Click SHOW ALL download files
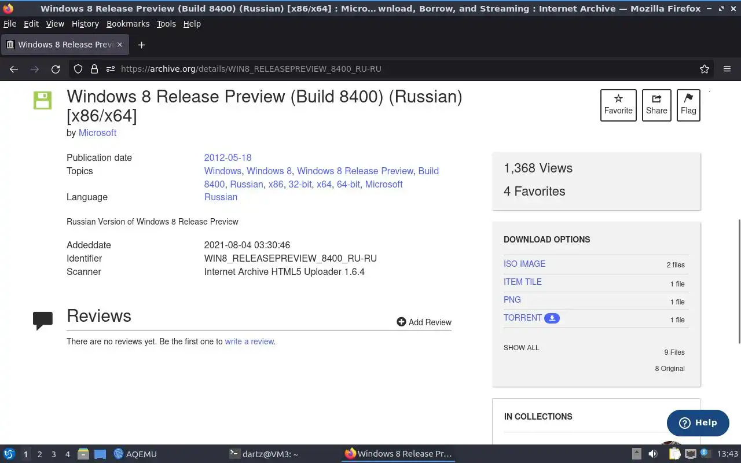 pos(521,348)
